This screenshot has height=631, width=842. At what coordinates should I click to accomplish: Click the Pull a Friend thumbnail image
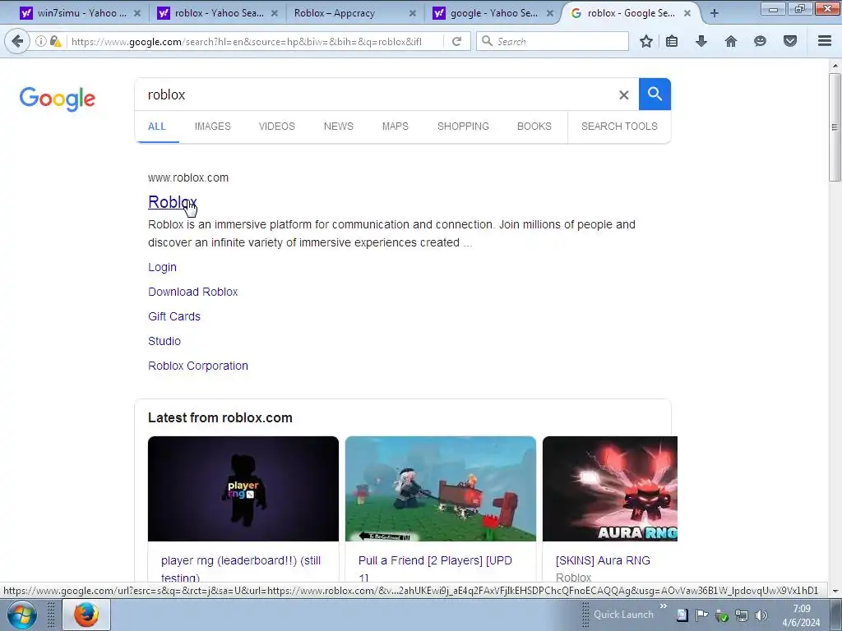[441, 489]
